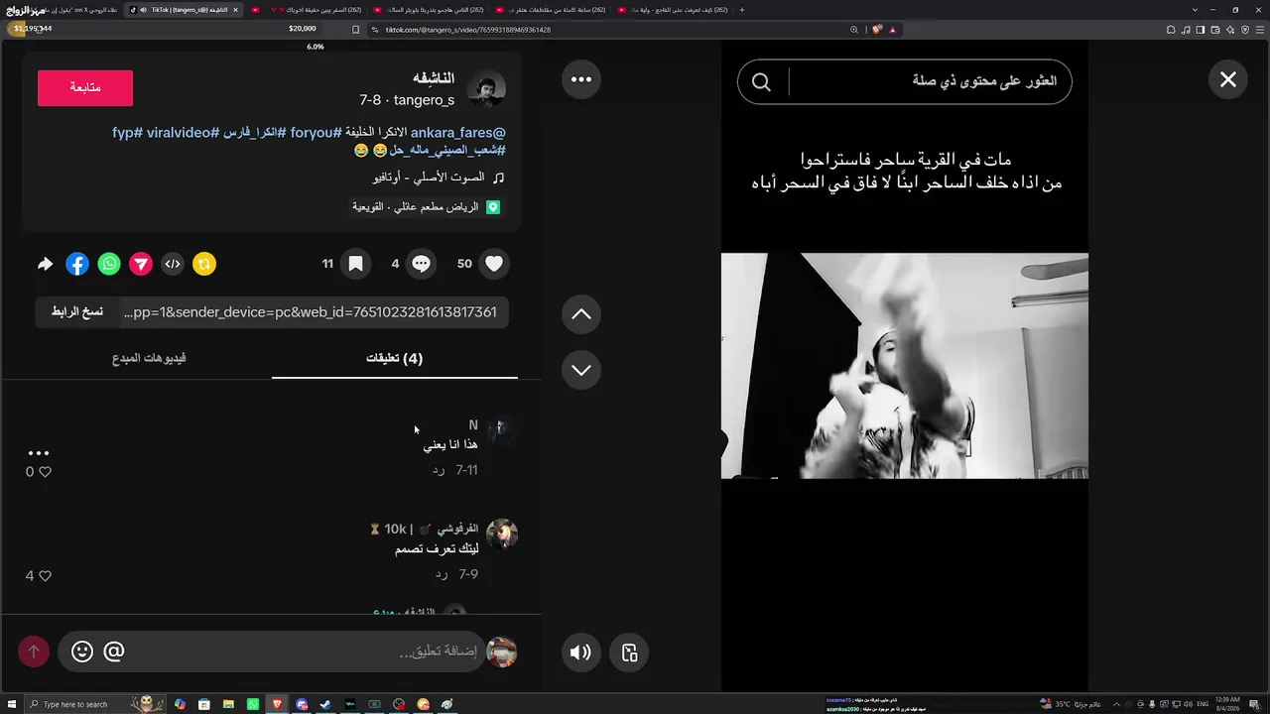Mute the video sound
The height and width of the screenshot is (714, 1270).
580,653
